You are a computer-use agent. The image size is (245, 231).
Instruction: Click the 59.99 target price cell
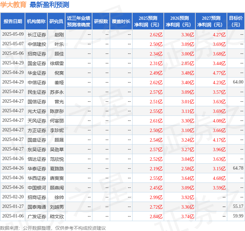point(238,216)
